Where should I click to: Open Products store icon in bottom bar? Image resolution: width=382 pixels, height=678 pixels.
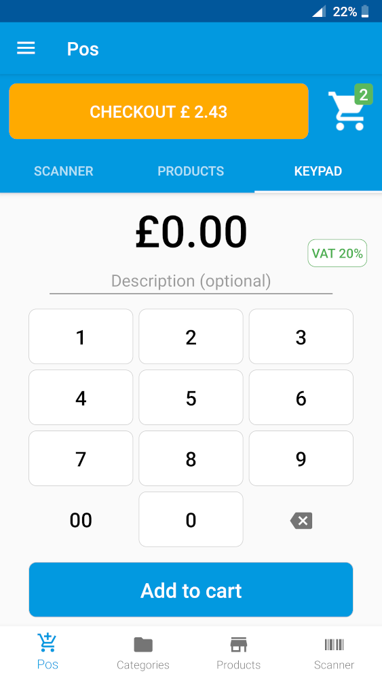(238, 644)
